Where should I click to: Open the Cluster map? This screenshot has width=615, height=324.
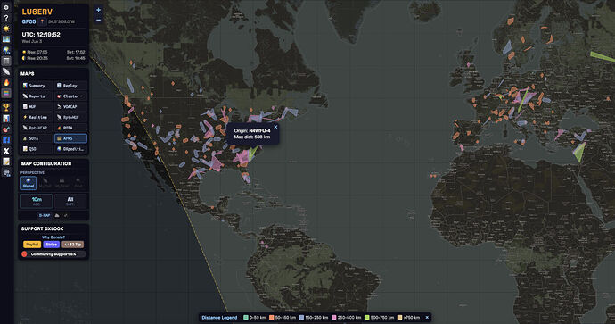point(70,96)
